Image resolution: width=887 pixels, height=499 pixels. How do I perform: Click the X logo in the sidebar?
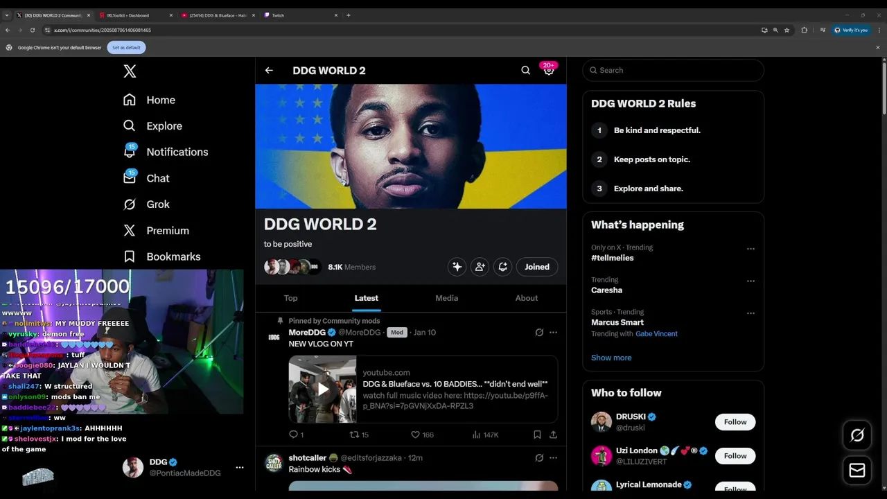pos(130,71)
